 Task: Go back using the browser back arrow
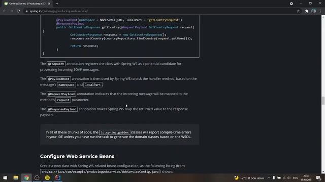click(5, 11)
